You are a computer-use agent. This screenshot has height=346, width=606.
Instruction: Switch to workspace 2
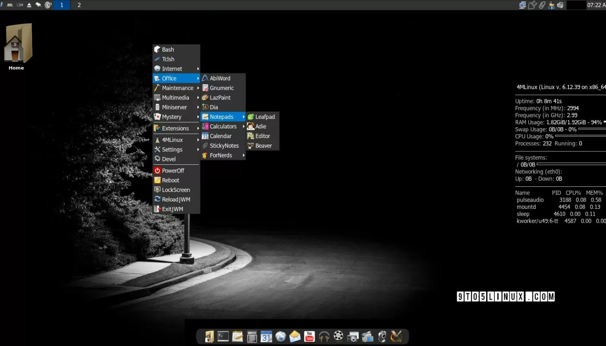[x=79, y=5]
